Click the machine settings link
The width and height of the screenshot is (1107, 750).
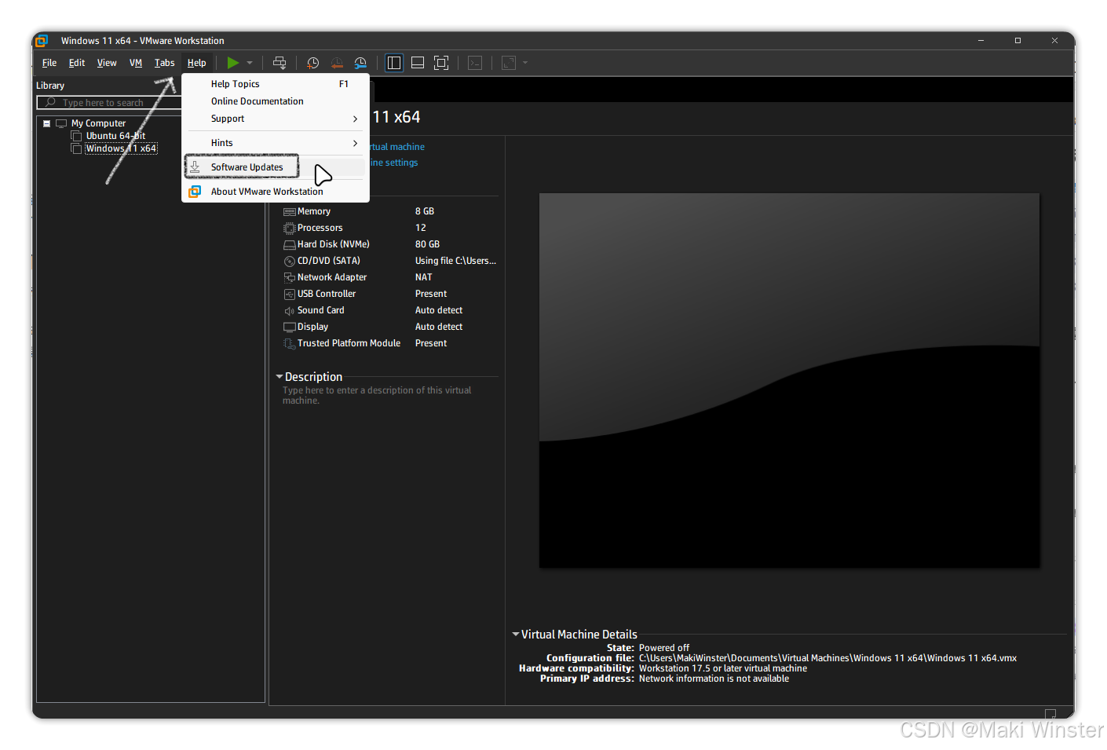[x=394, y=163]
